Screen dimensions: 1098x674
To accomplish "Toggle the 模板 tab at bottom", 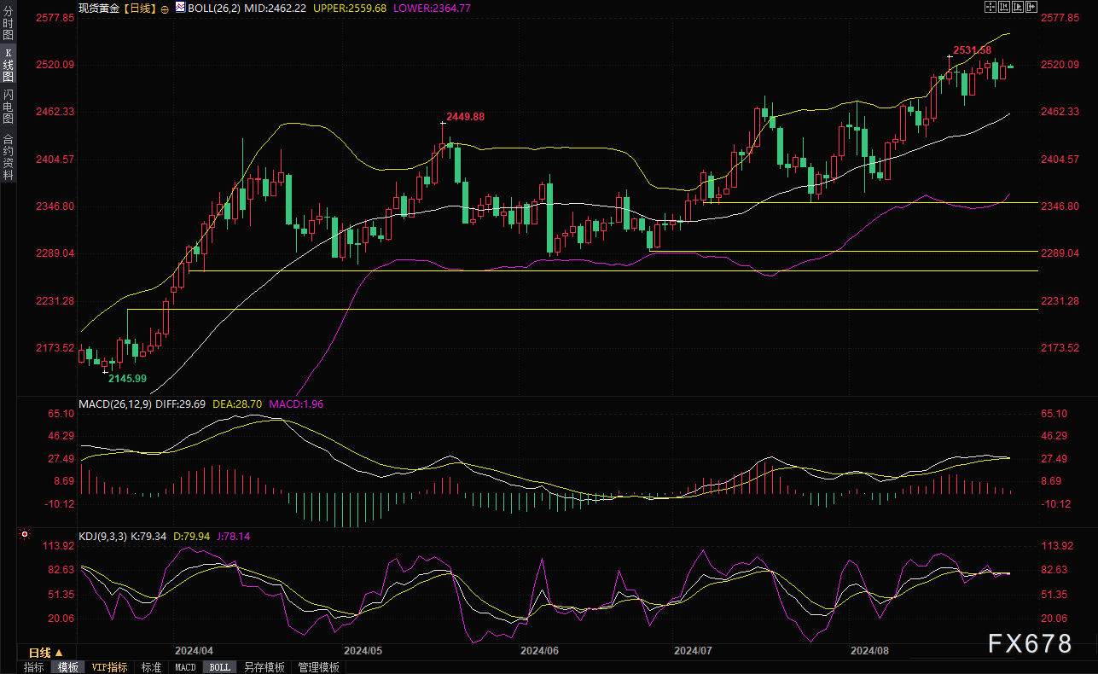I will (x=67, y=667).
